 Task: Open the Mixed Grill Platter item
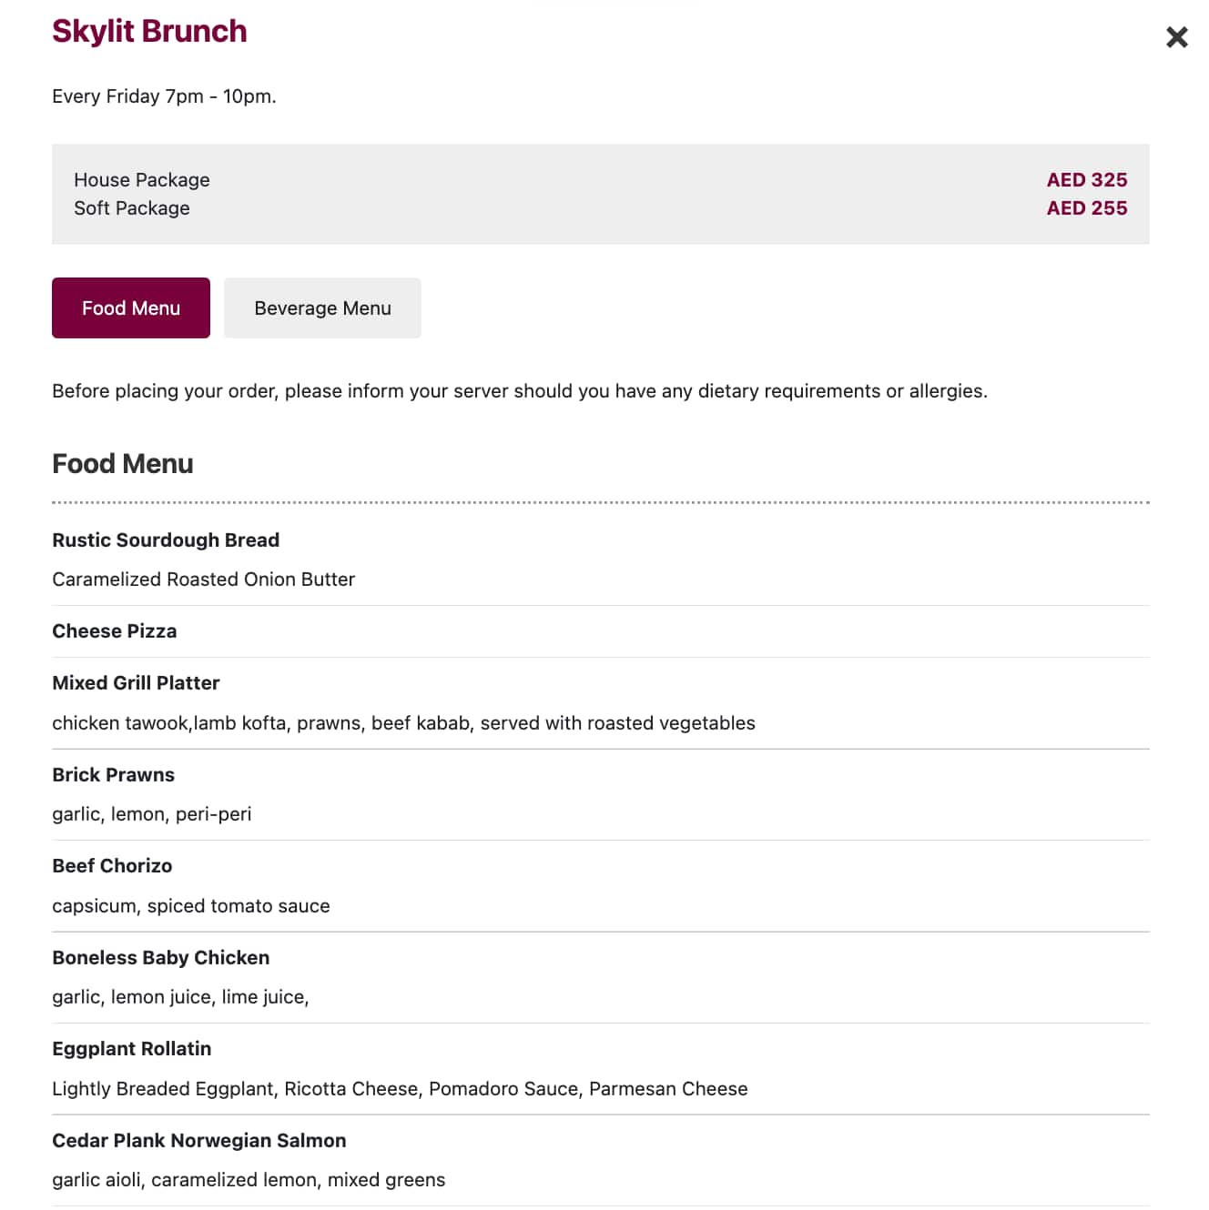(136, 682)
